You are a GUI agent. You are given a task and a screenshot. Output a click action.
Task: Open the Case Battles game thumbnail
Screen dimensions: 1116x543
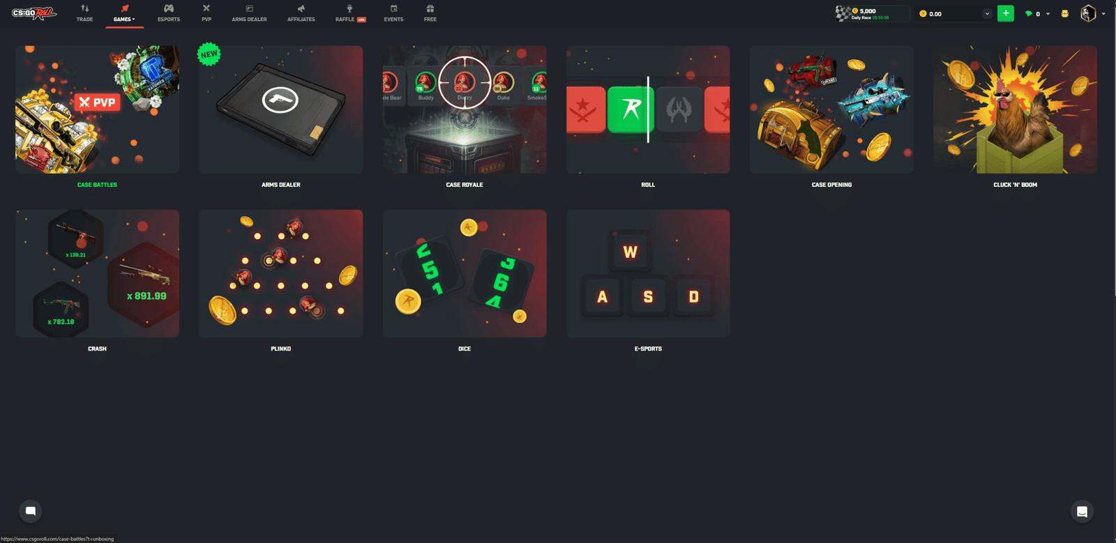tap(97, 109)
